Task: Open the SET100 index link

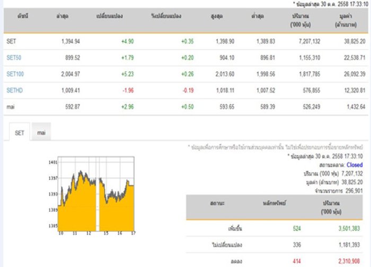Action: click(x=15, y=74)
